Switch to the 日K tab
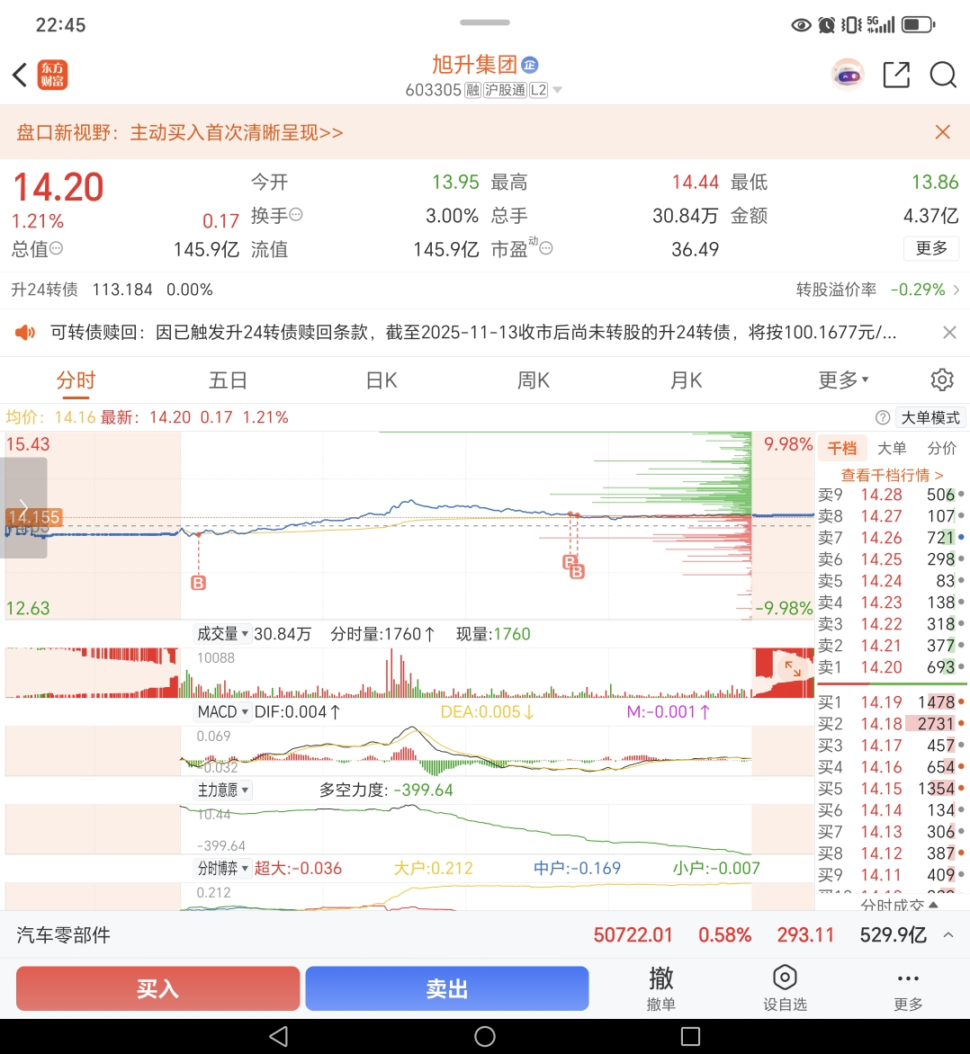The image size is (970, 1054). (x=382, y=380)
